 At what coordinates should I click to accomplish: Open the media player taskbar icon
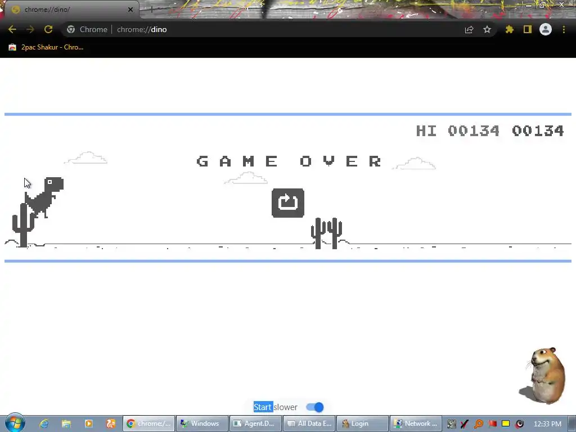point(88,424)
